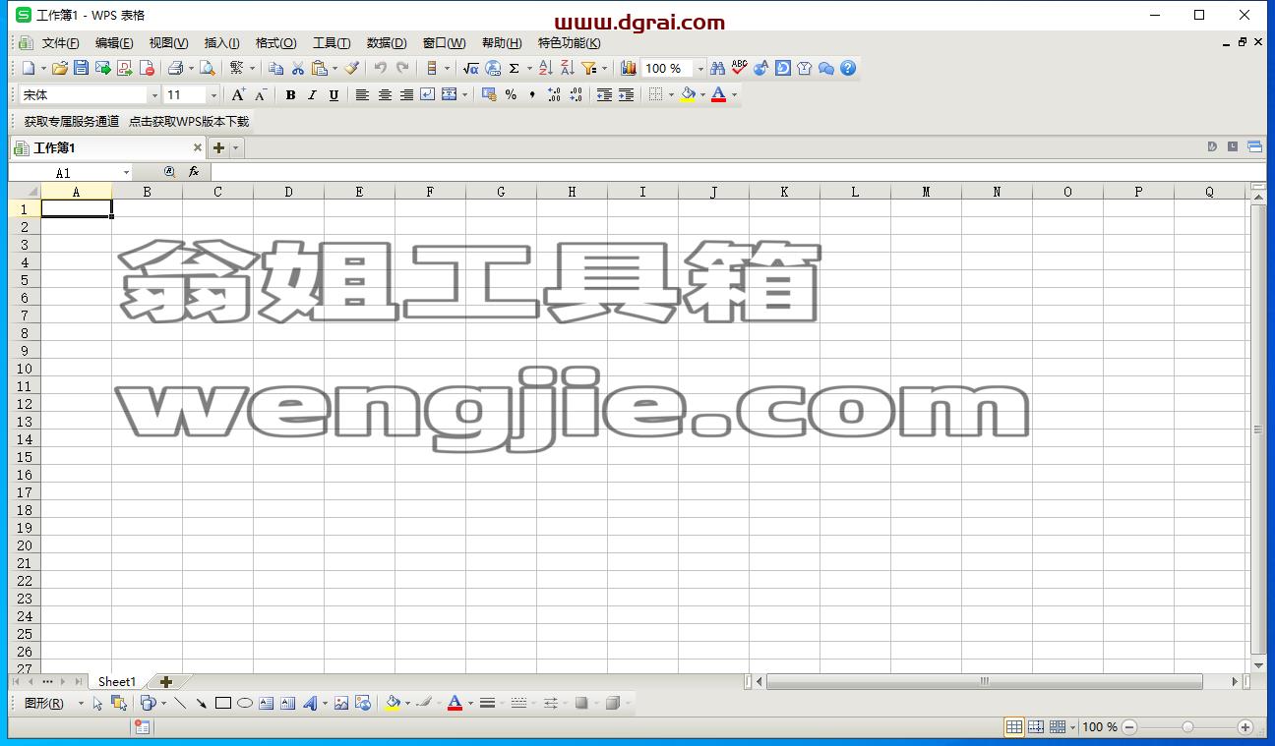Image resolution: width=1275 pixels, height=746 pixels.
Task: Open the 文件(F) menu
Action: pyautogui.click(x=60, y=43)
